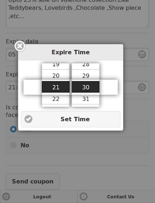155x203 pixels.
Task: Close the Expire Time popup
Action: click(20, 46)
